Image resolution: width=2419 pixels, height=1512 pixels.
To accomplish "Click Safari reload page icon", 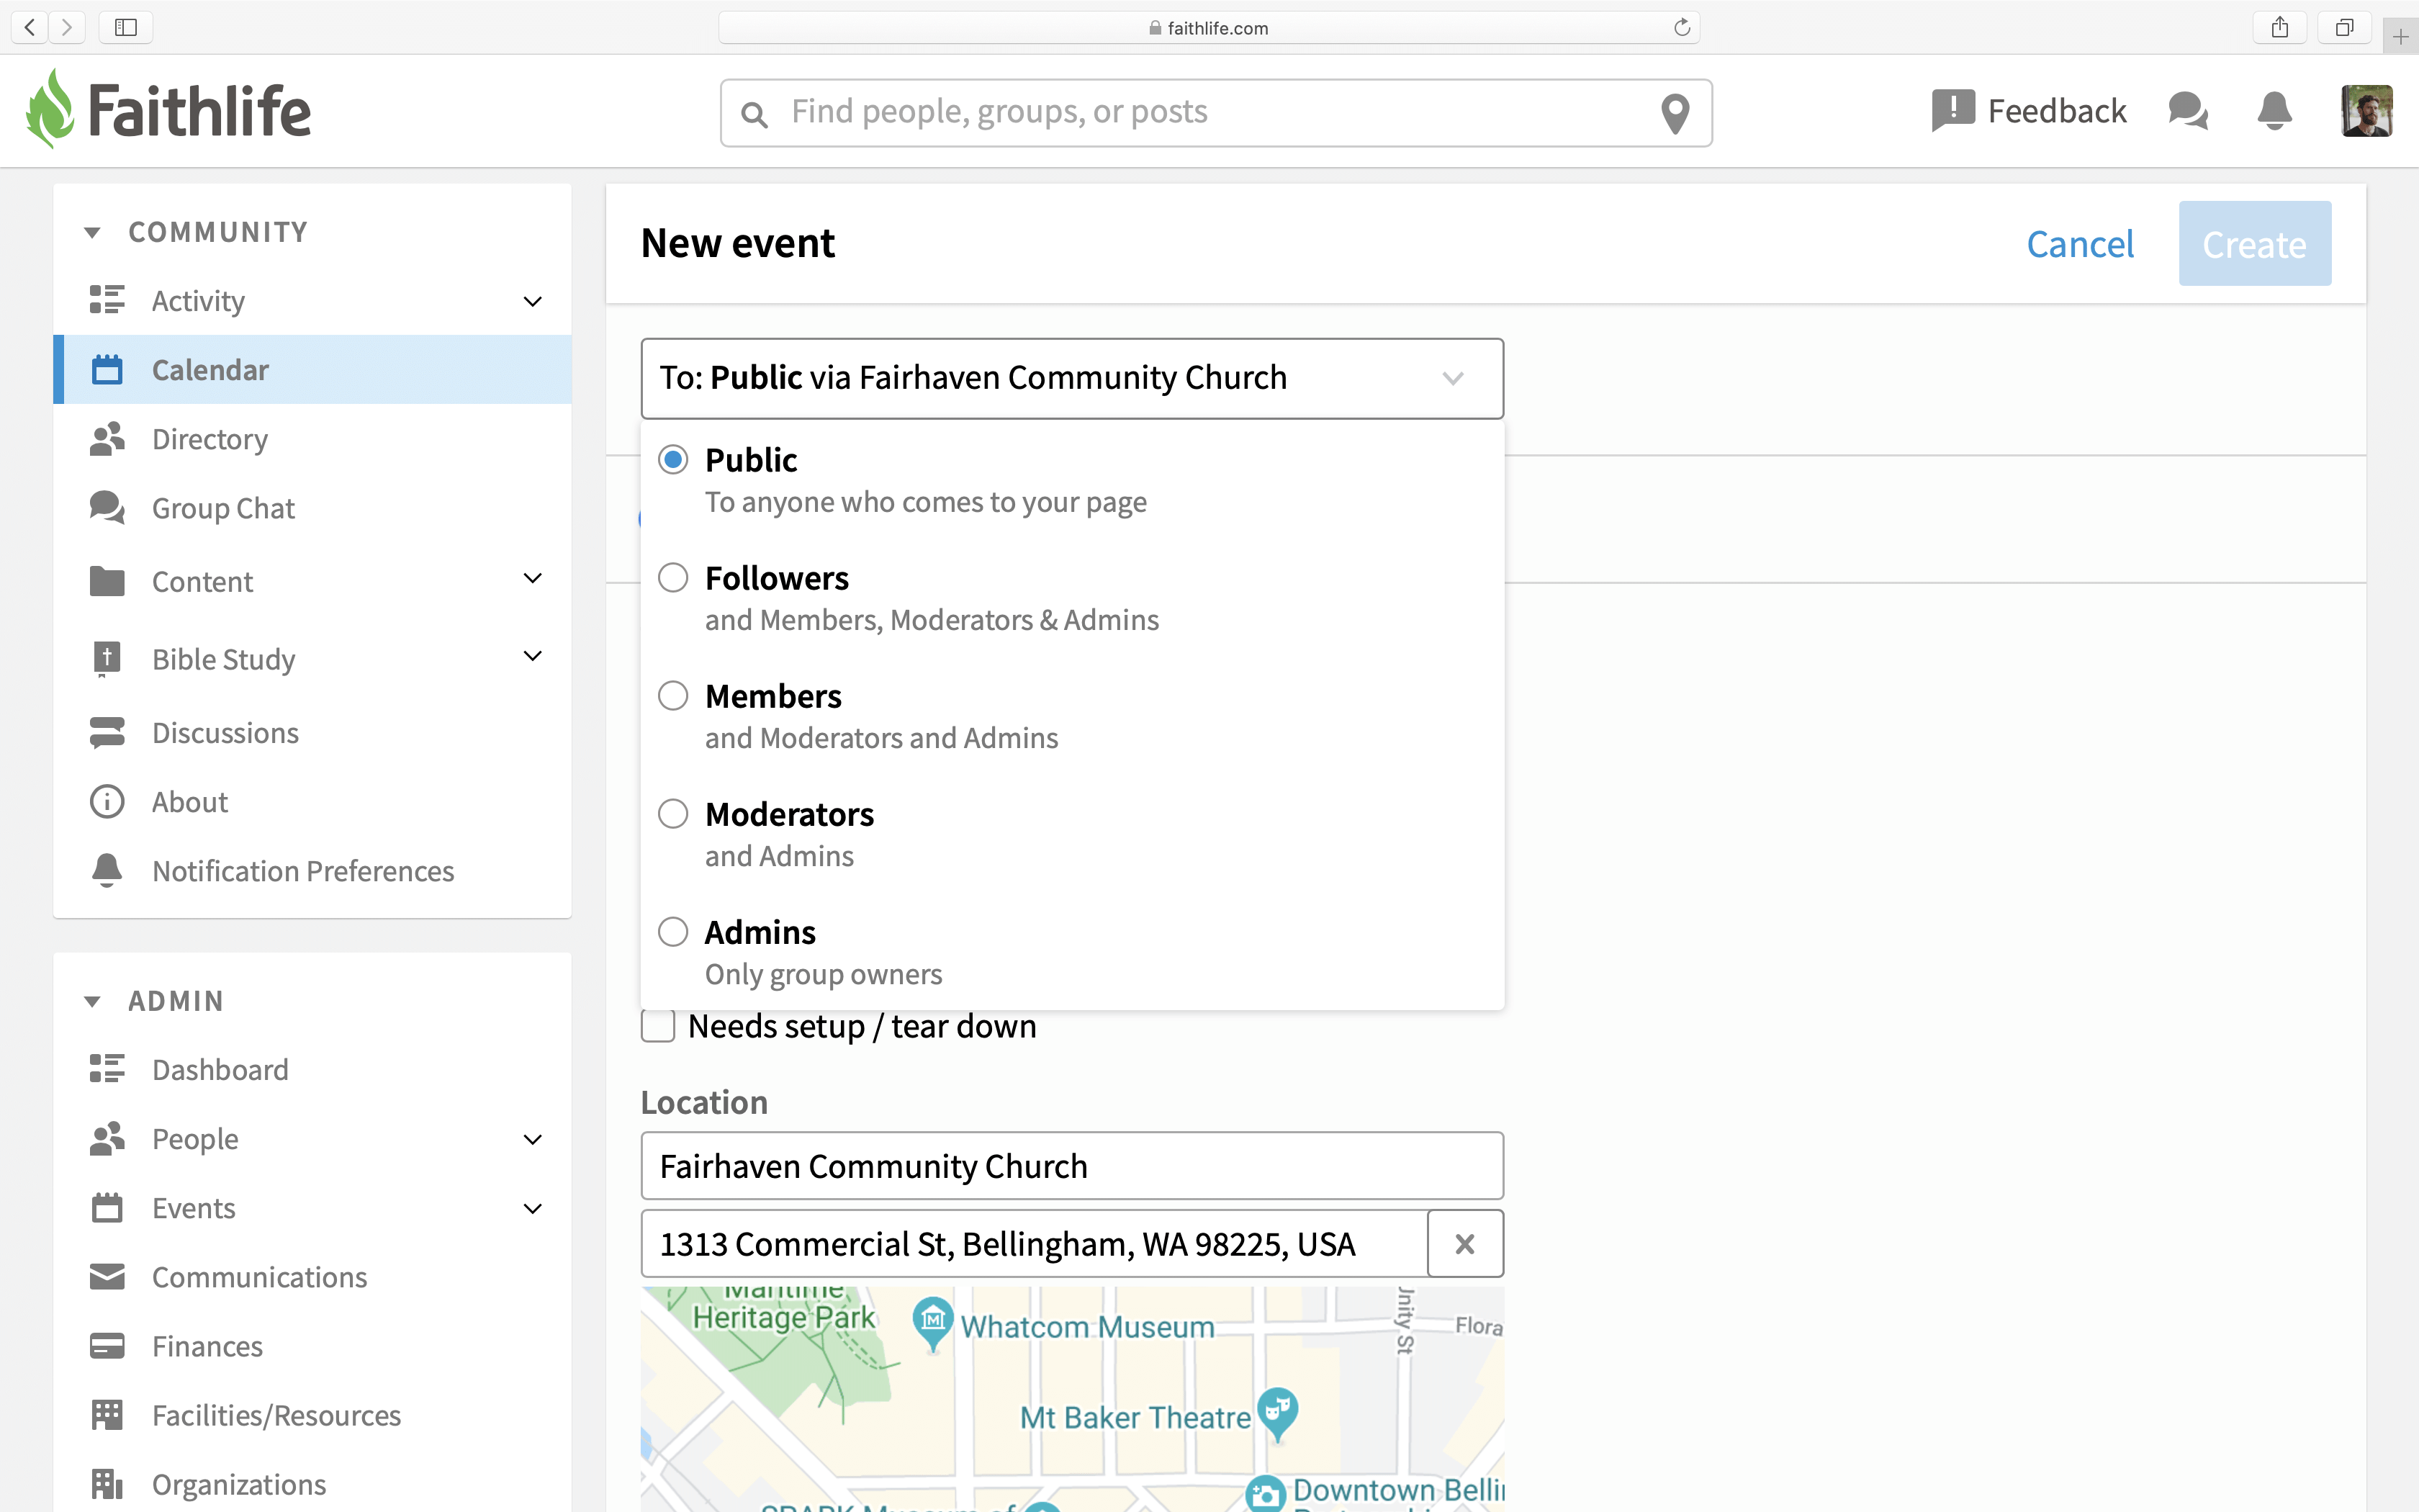I will click(1683, 27).
